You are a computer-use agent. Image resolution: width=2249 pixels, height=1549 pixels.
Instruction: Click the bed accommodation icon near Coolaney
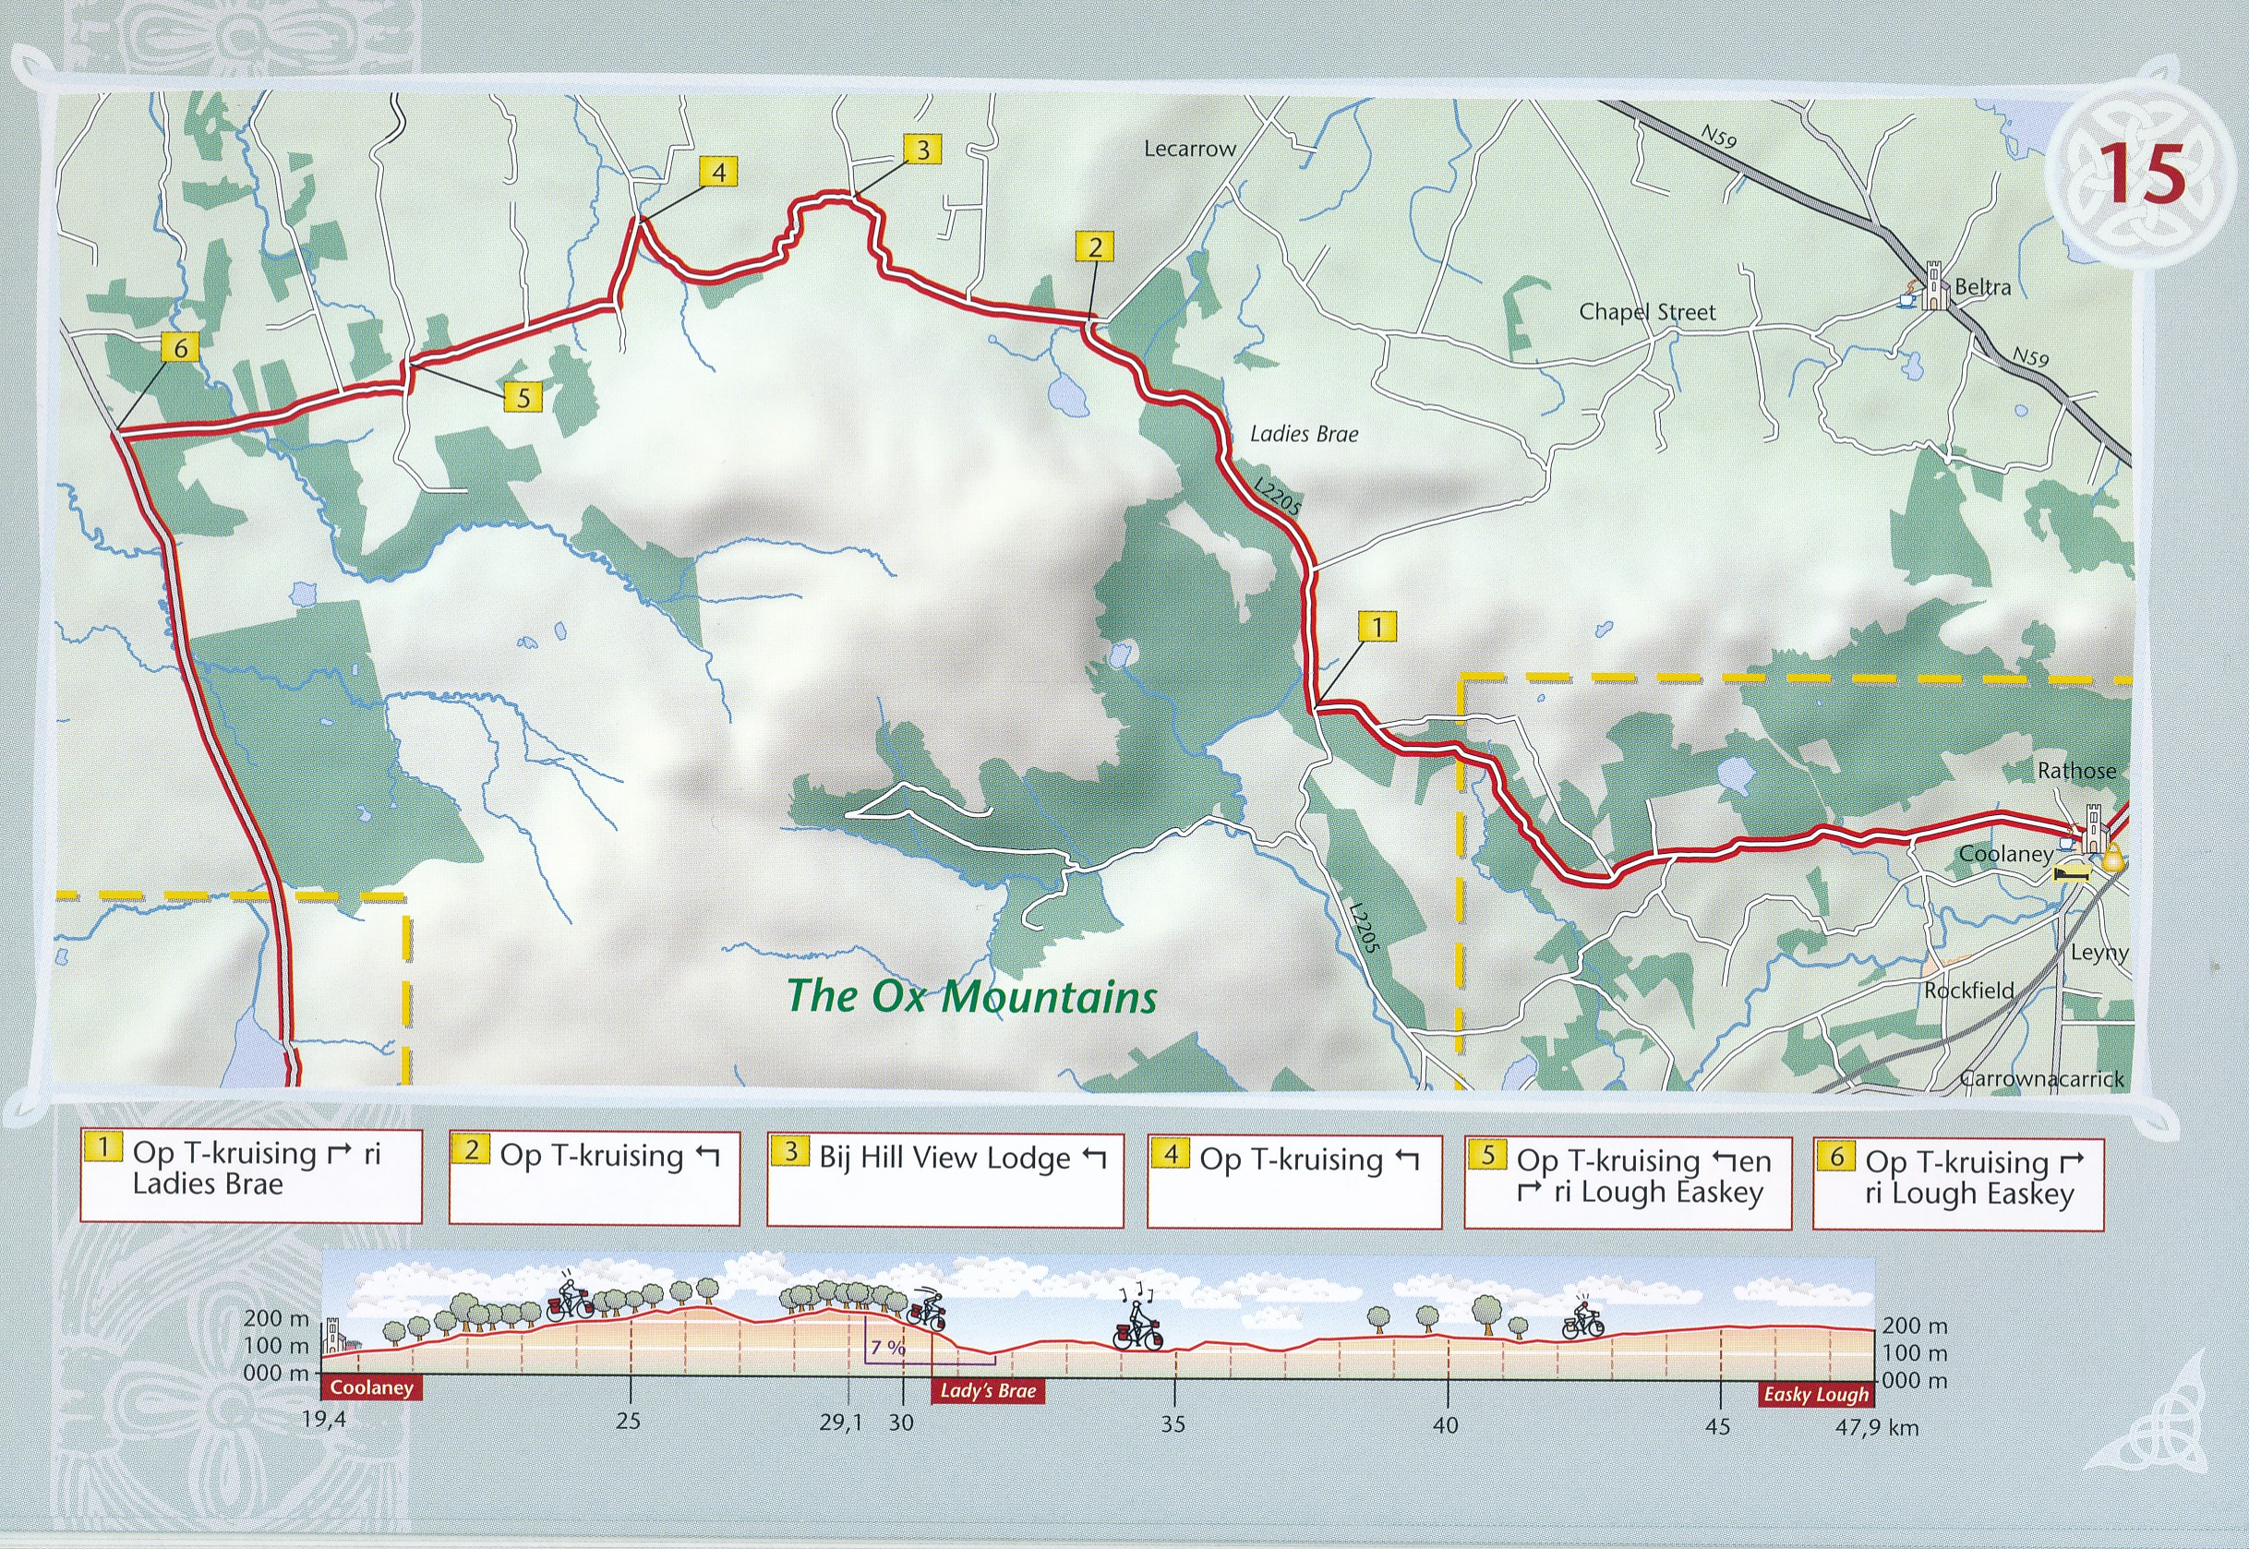2073,873
